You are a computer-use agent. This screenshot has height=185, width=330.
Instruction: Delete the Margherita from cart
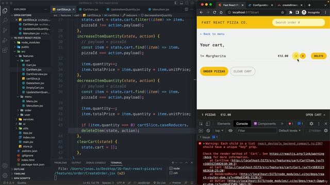(x=319, y=56)
